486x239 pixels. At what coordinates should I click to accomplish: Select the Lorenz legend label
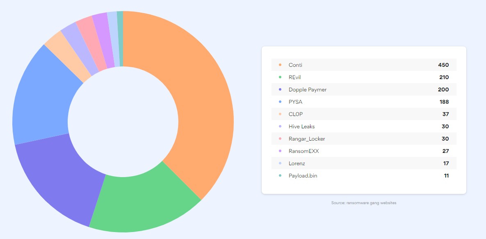tap(297, 163)
